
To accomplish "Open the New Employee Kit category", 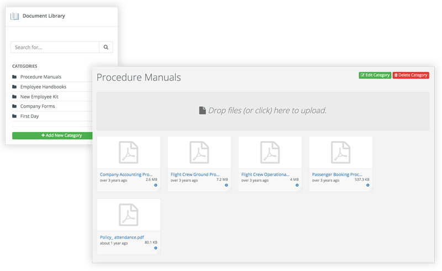I will coord(39,97).
